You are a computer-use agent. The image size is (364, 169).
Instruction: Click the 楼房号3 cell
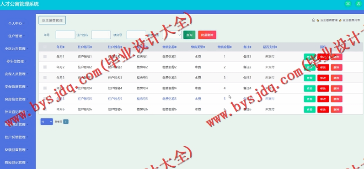tap(142, 78)
